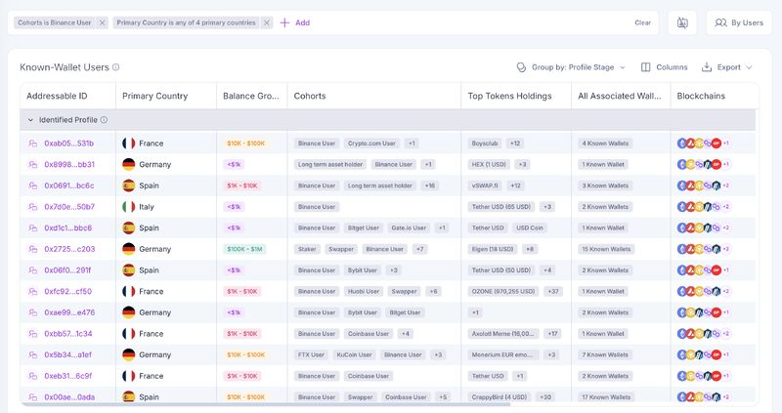The width and height of the screenshot is (782, 413).
Task: Open the By Users view selector
Action: coord(739,22)
